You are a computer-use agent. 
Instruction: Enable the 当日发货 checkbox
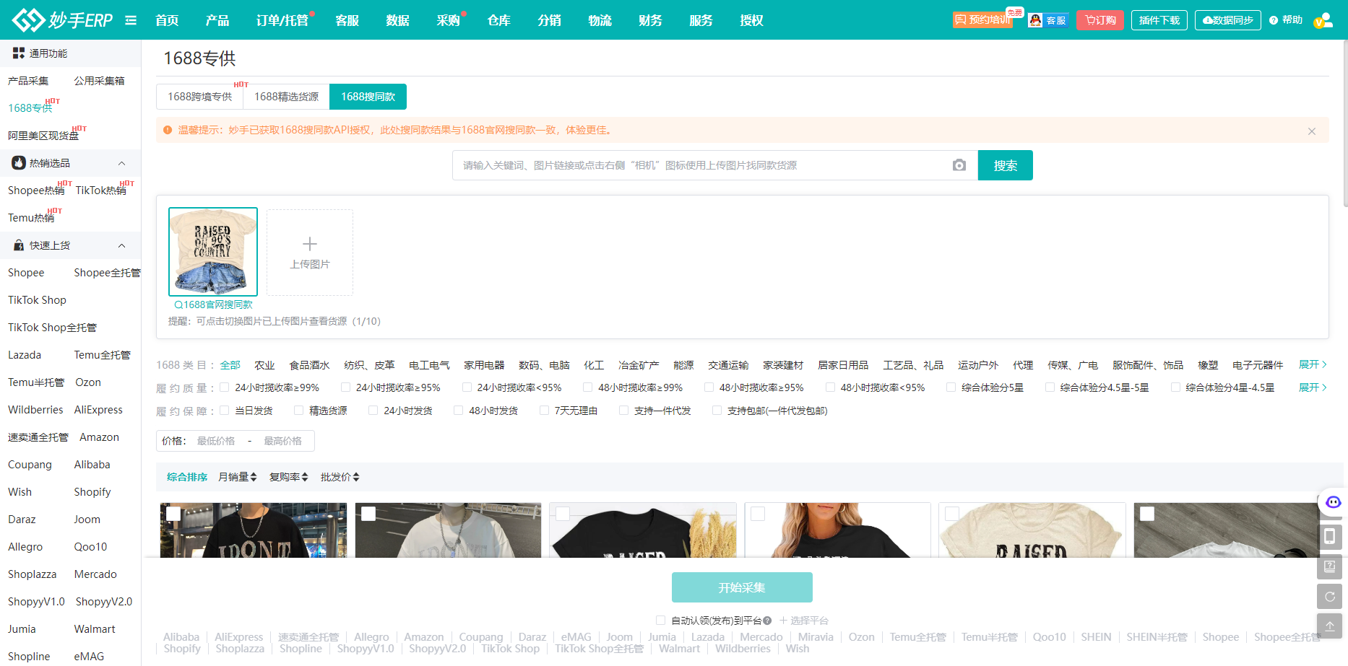pyautogui.click(x=225, y=411)
